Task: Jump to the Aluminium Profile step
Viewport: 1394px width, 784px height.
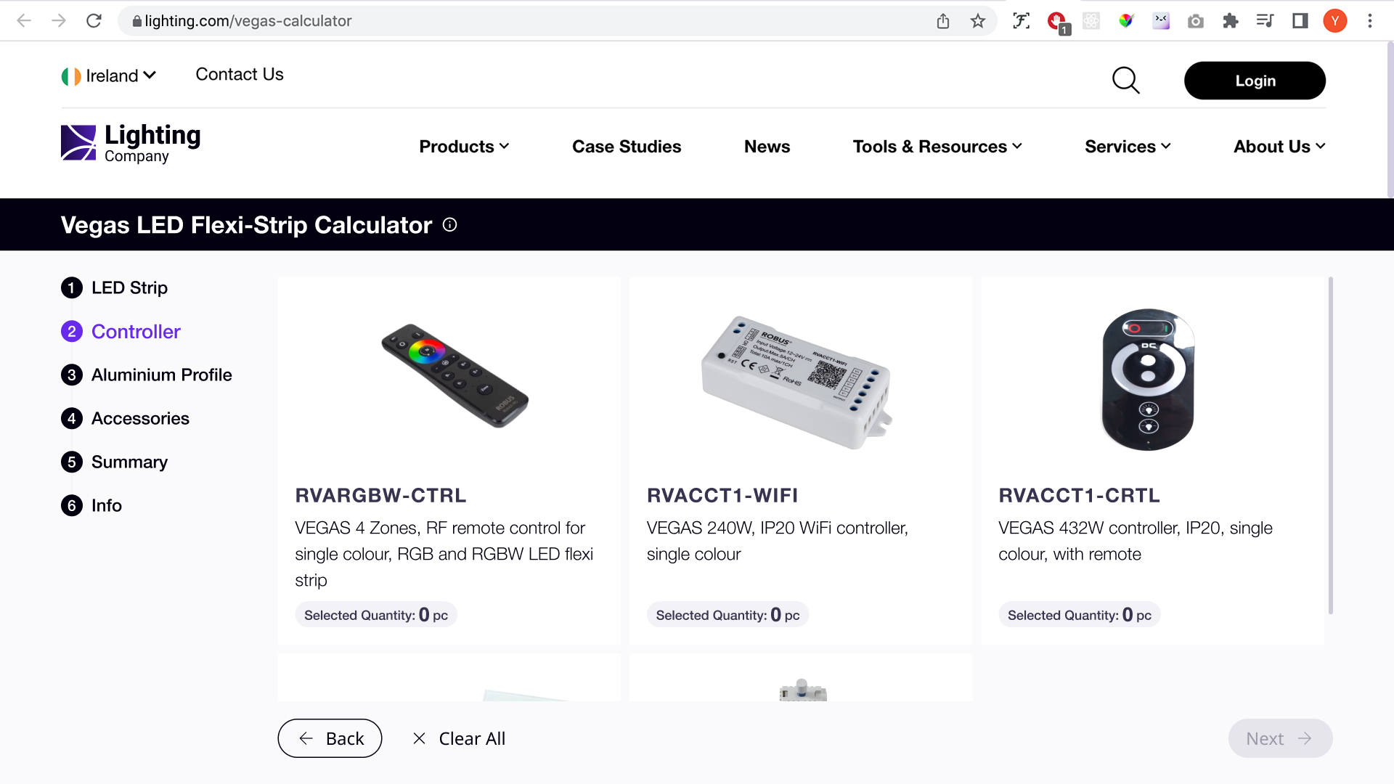Action: pyautogui.click(x=161, y=375)
